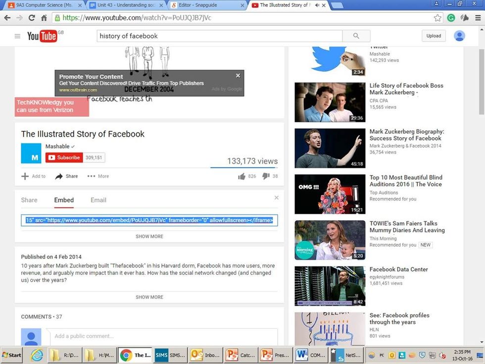This screenshot has height=364, width=485.
Task: Open Life Story of Facebook Boss thumbnail
Action: coord(330,102)
